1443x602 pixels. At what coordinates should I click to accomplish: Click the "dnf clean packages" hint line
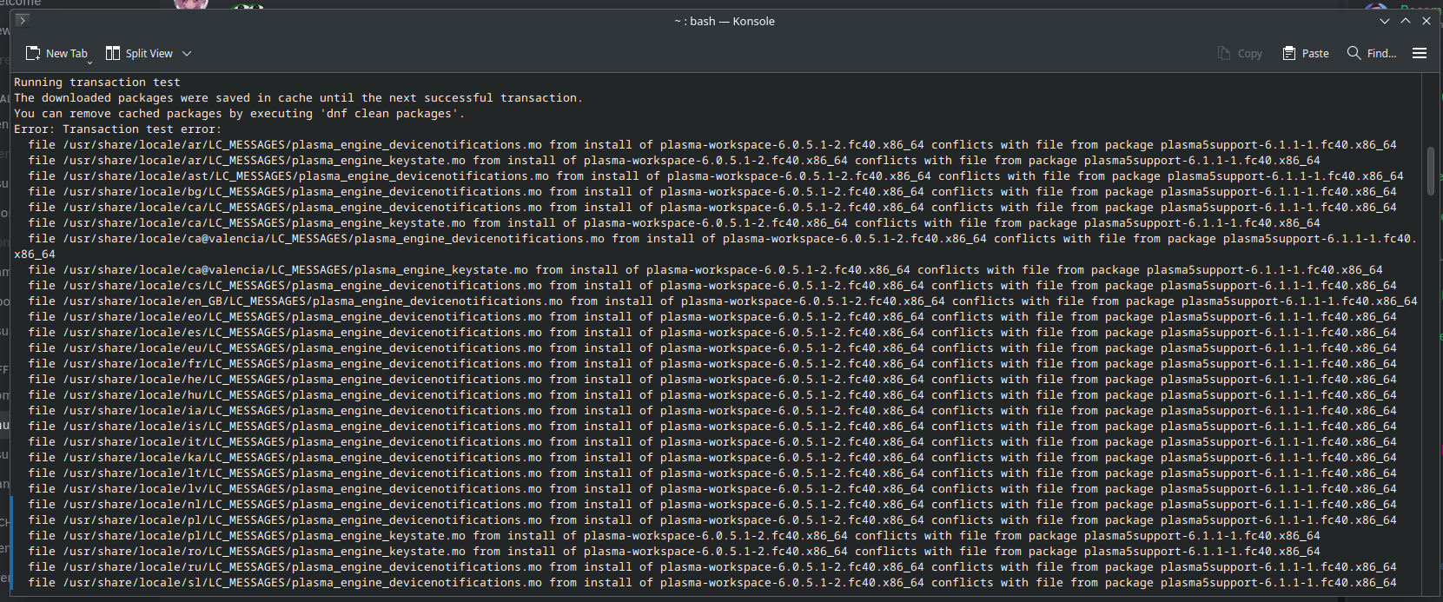click(240, 114)
